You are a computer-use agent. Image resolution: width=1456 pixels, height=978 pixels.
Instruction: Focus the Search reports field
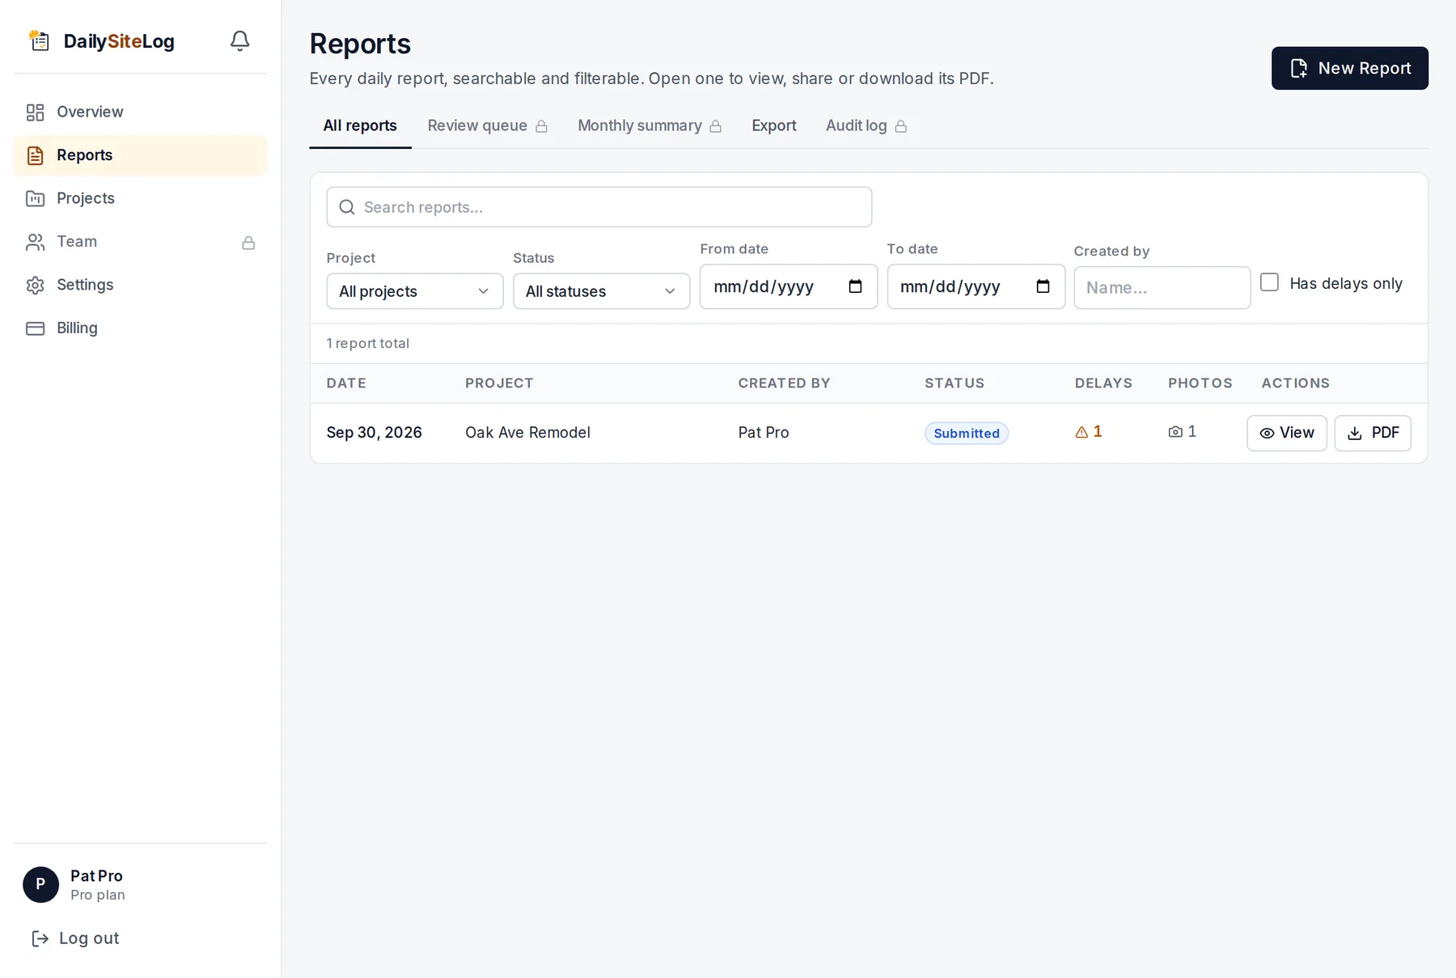[x=599, y=207]
